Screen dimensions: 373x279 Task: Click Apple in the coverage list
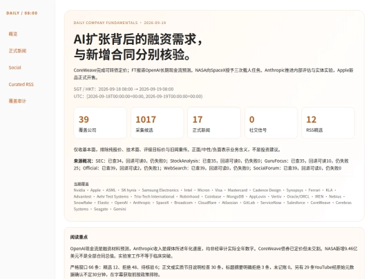click(95, 190)
